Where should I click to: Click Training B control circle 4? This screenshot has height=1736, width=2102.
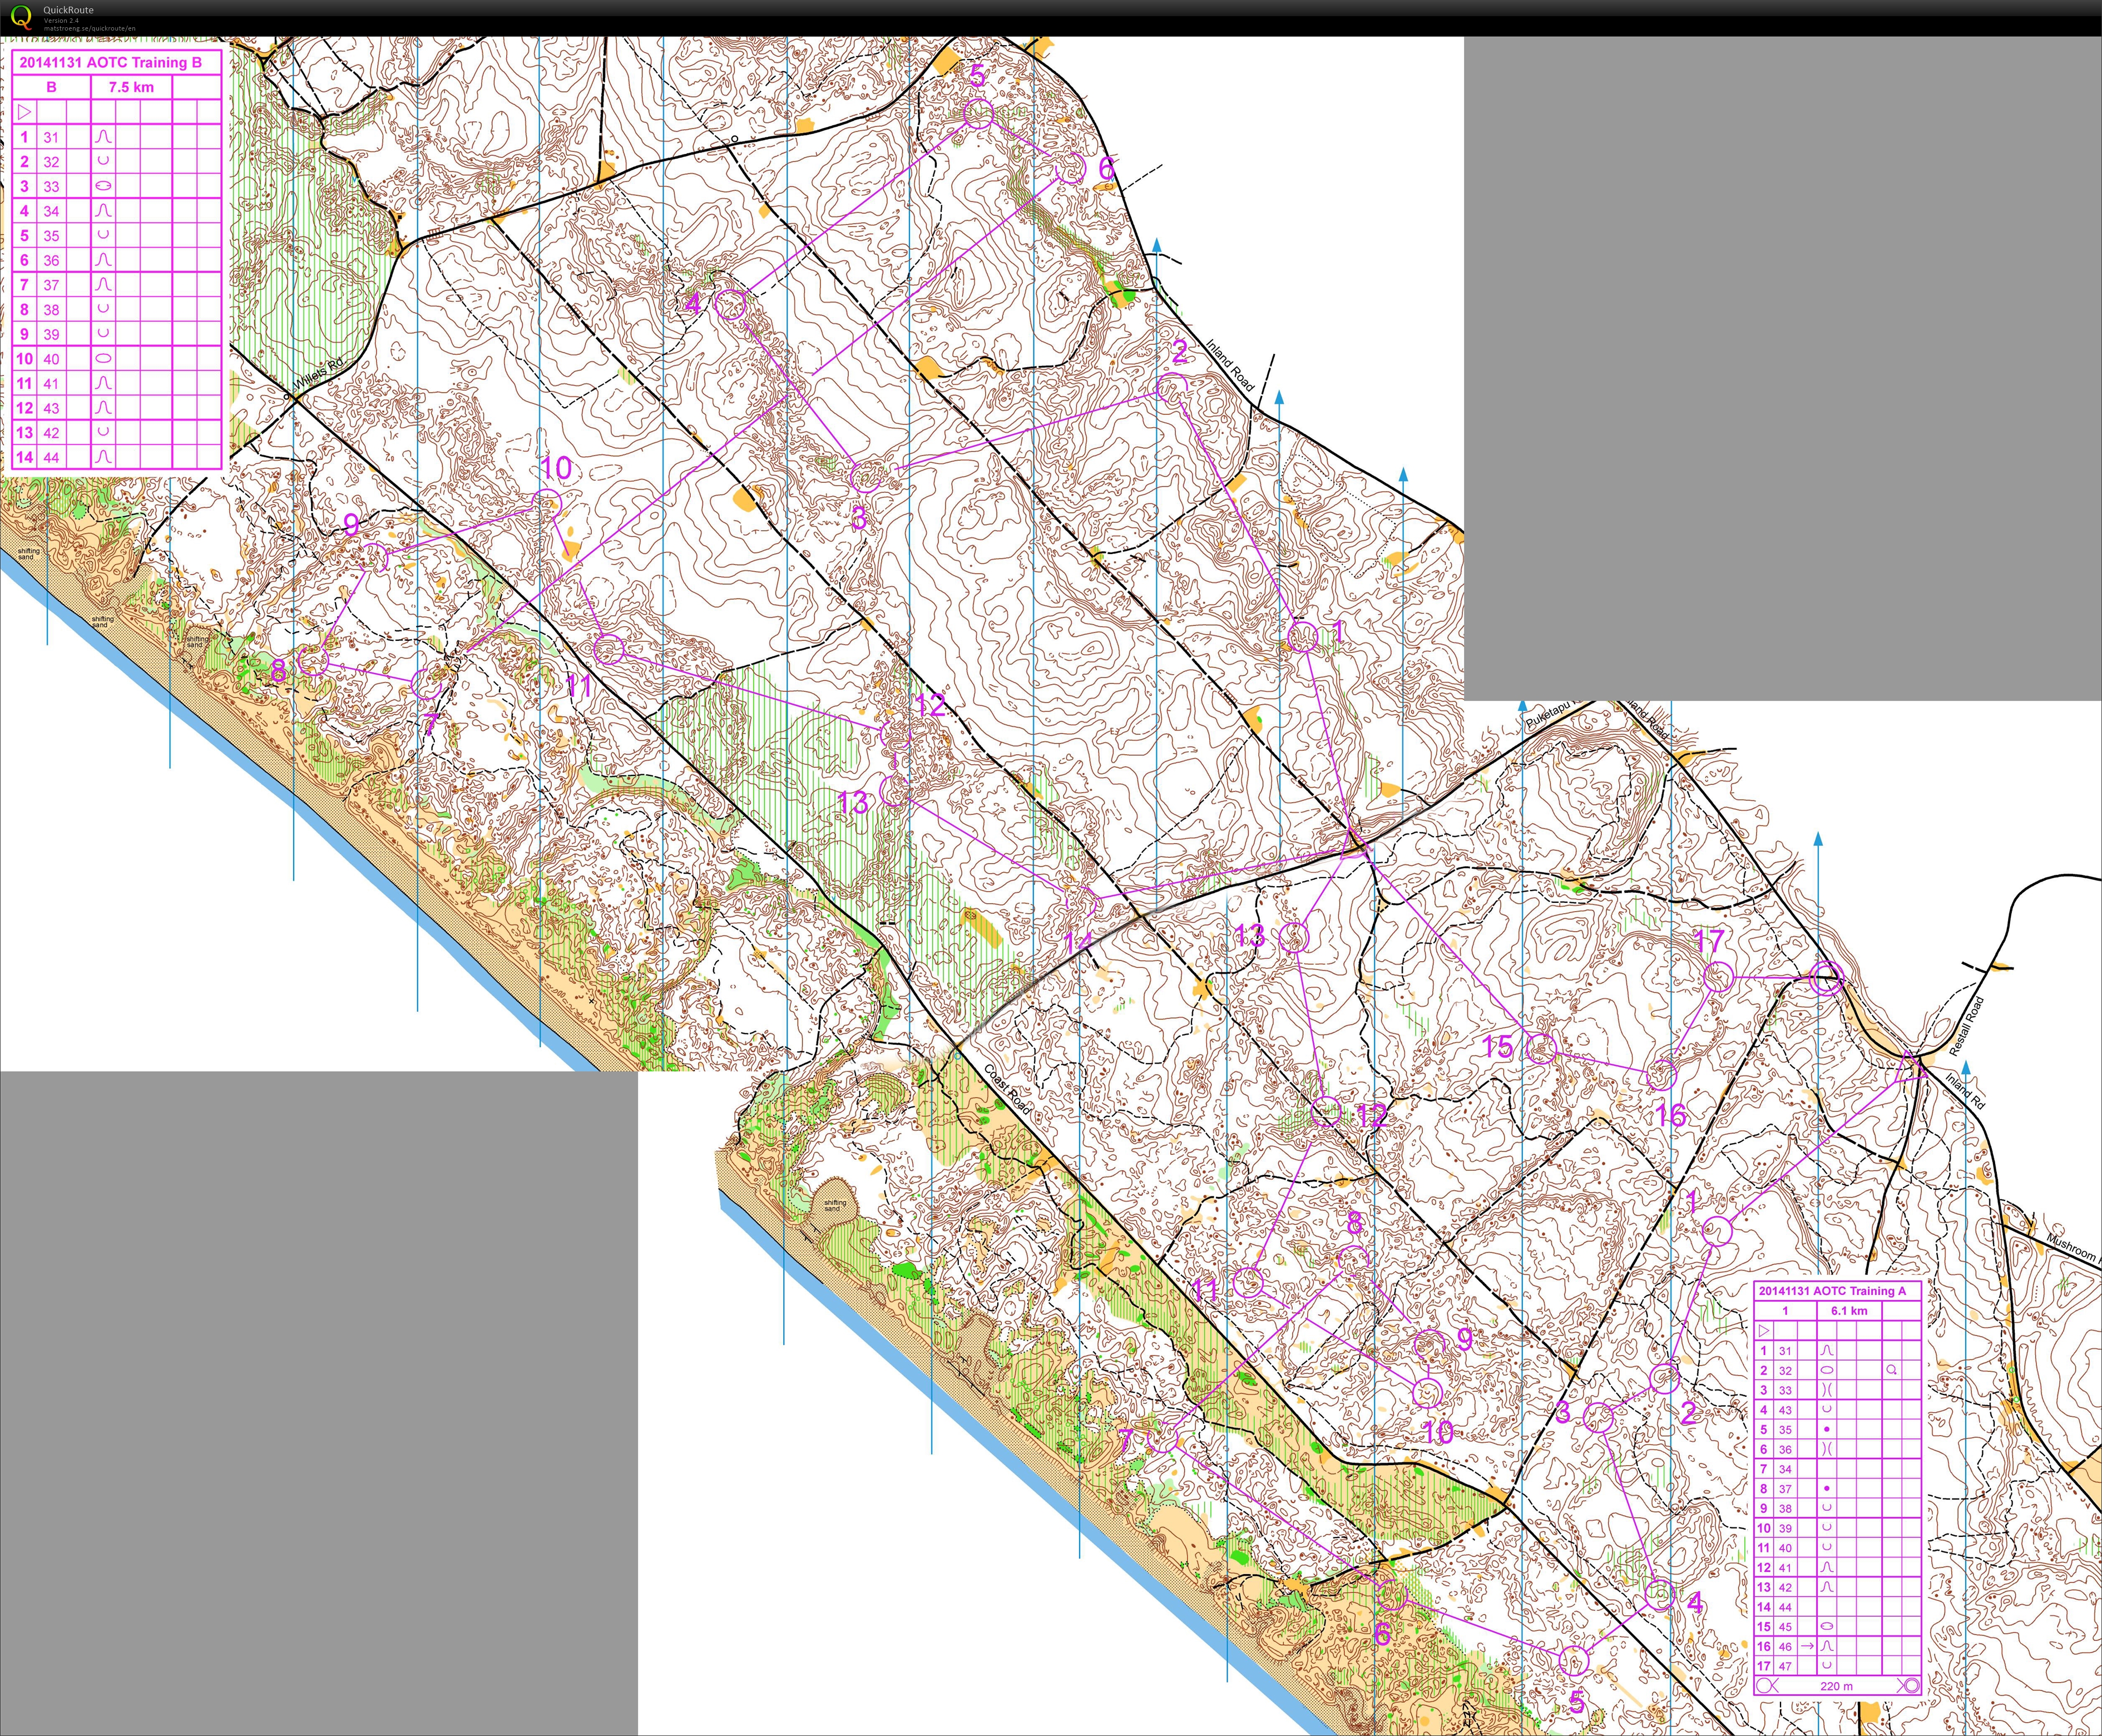732,304
